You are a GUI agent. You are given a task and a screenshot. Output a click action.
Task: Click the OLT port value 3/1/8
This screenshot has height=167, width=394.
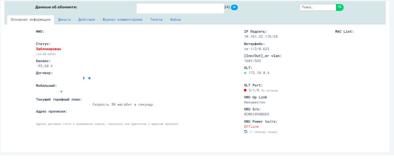pyautogui.click(x=254, y=90)
